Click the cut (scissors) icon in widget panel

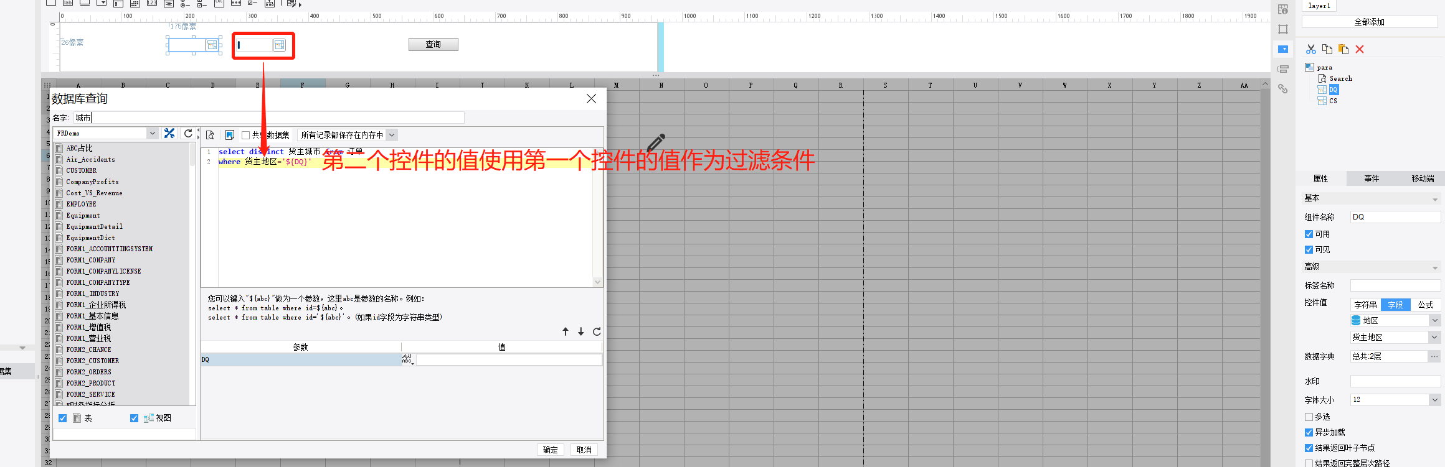click(x=1311, y=49)
